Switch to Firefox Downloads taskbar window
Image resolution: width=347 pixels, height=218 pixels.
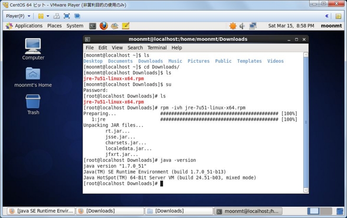[x=110, y=211]
